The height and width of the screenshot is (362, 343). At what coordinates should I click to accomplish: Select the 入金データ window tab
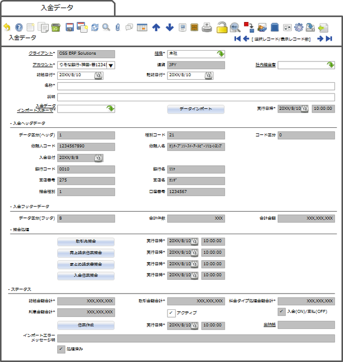click(x=57, y=8)
